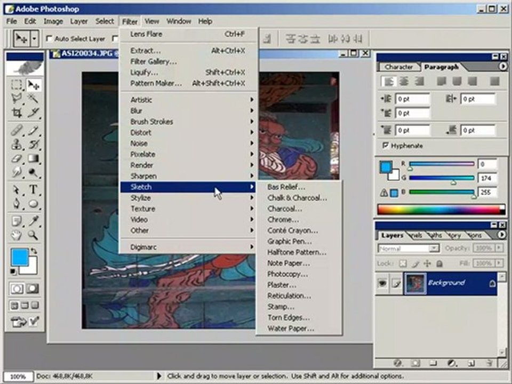
Task: Open the Edit menu
Action: 30,21
